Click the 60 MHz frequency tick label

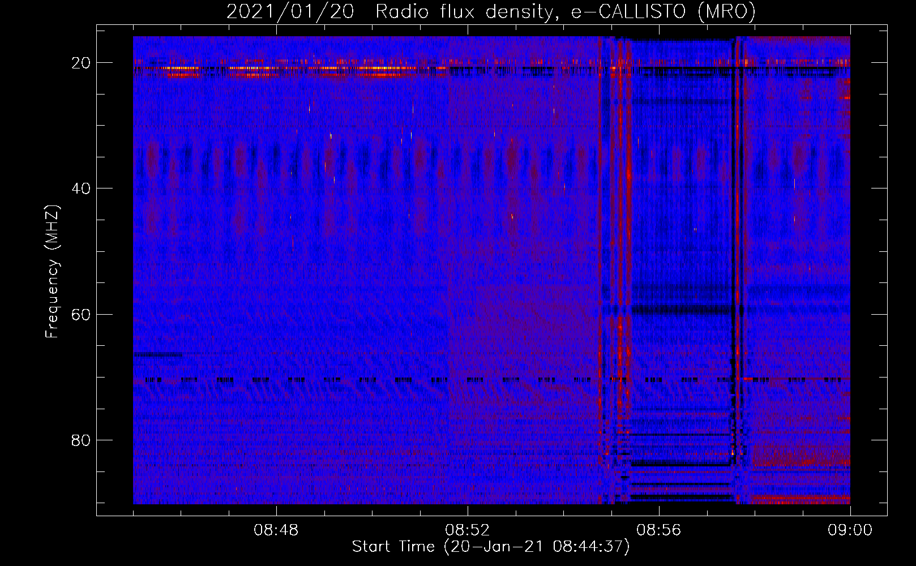click(82, 314)
